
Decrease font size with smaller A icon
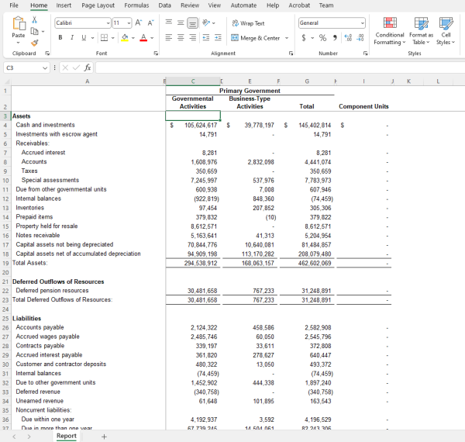150,22
